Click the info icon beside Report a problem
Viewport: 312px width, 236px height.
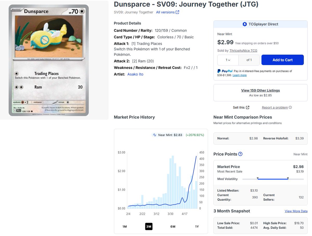[x=290, y=108]
